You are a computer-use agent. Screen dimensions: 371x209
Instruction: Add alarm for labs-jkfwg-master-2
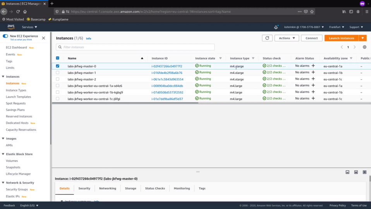(x=313, y=79)
